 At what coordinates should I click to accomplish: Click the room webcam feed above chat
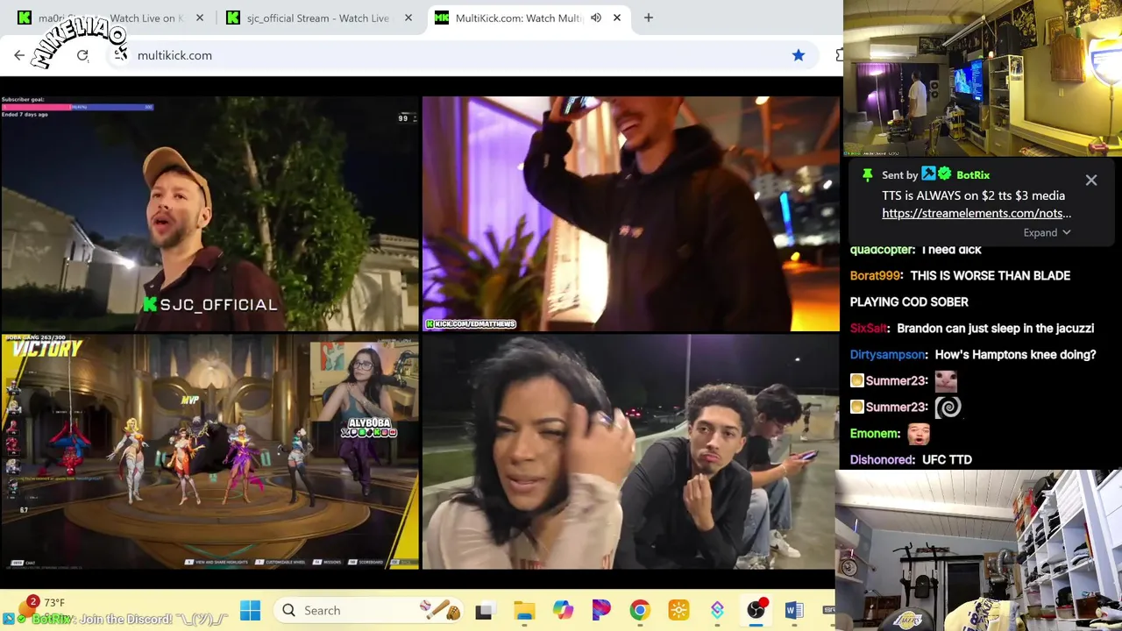983,78
